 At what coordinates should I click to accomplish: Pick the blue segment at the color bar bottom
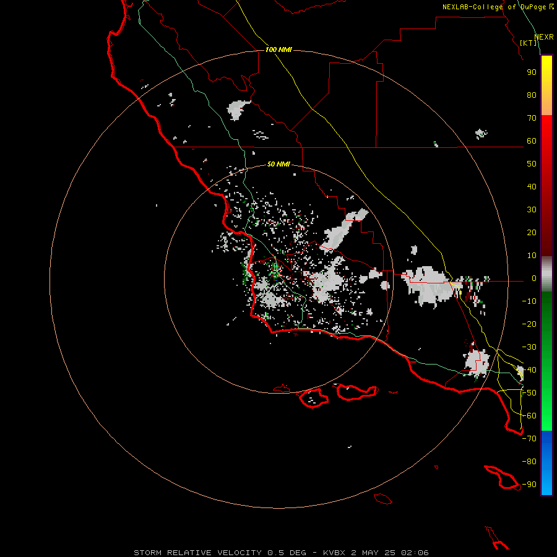click(x=546, y=463)
